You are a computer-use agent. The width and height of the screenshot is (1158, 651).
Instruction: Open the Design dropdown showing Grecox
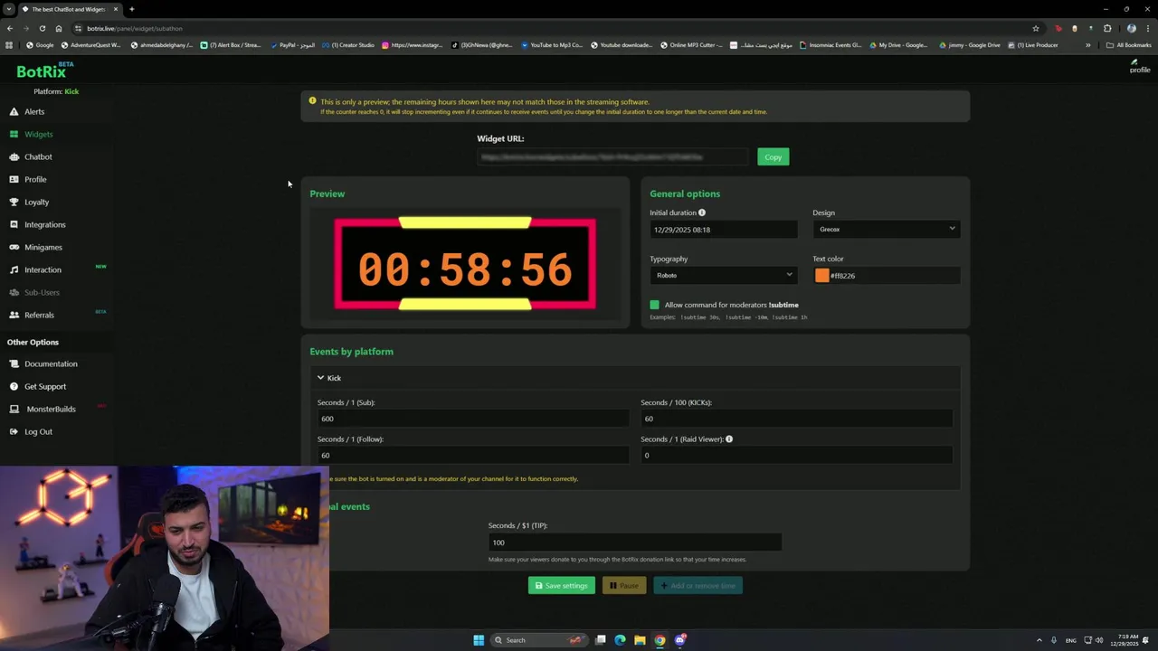[x=886, y=230]
